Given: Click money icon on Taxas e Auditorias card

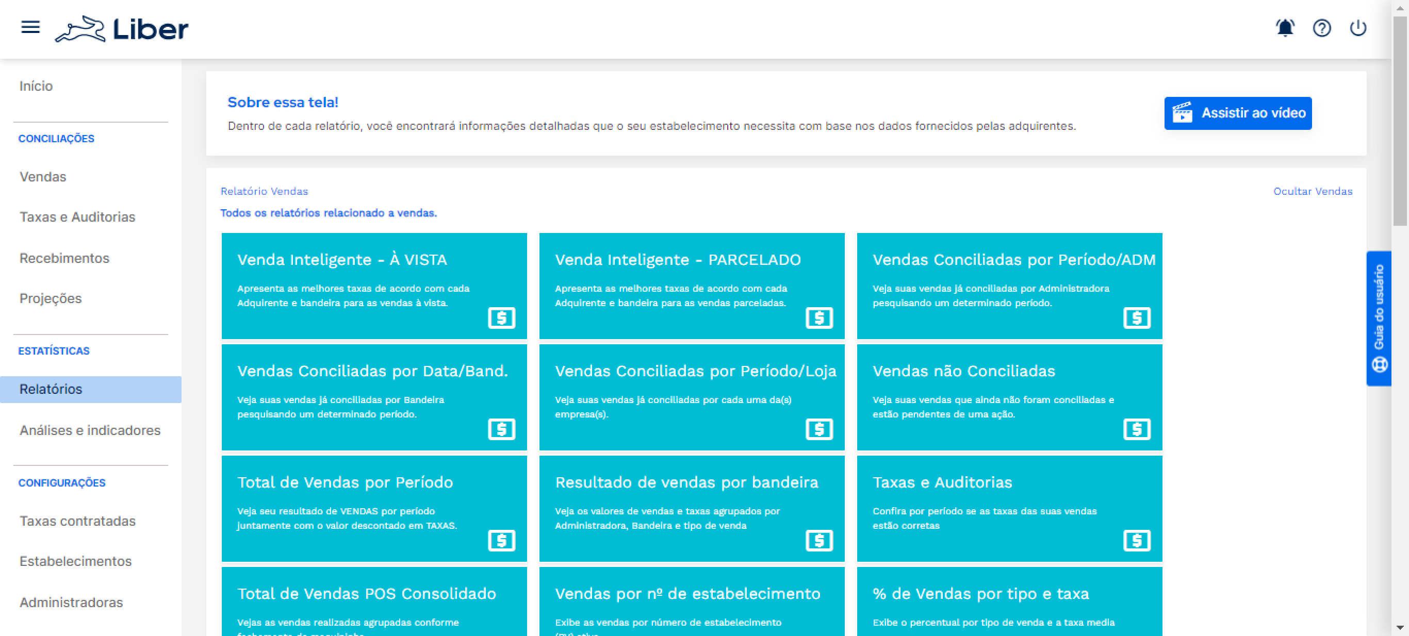Looking at the screenshot, I should coord(1137,540).
